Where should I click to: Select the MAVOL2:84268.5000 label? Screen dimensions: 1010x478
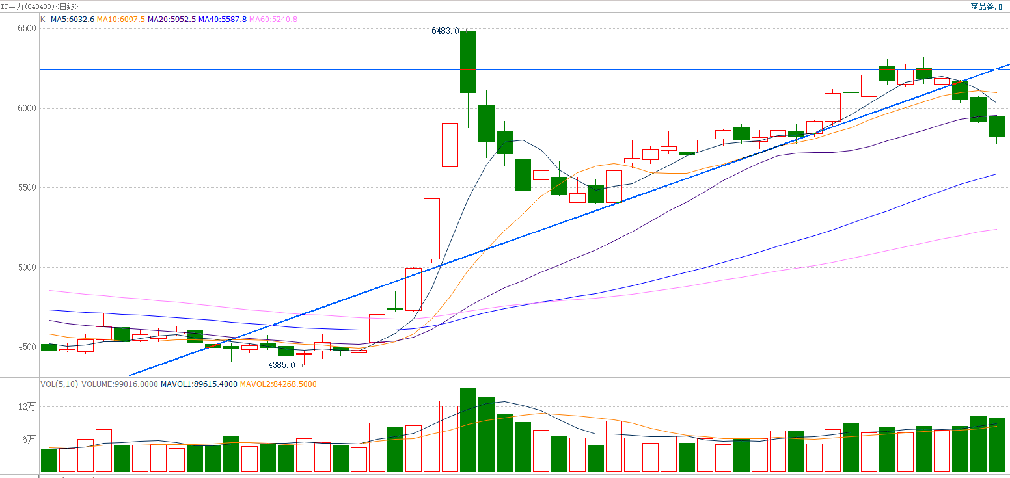(279, 384)
